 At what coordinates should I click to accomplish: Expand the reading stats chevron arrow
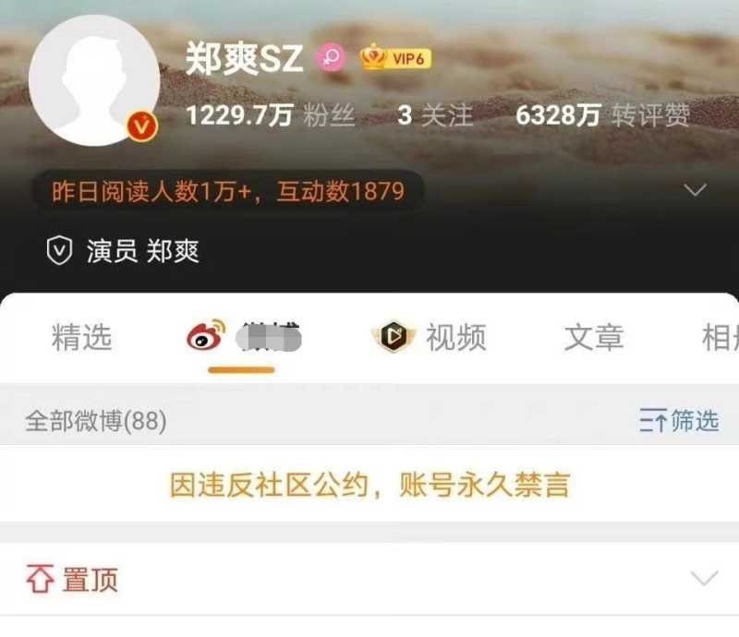click(x=696, y=190)
